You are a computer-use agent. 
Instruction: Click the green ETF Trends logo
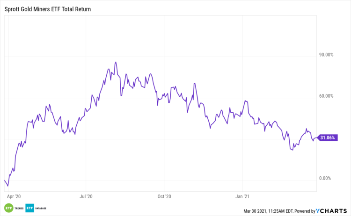[x=9, y=208]
